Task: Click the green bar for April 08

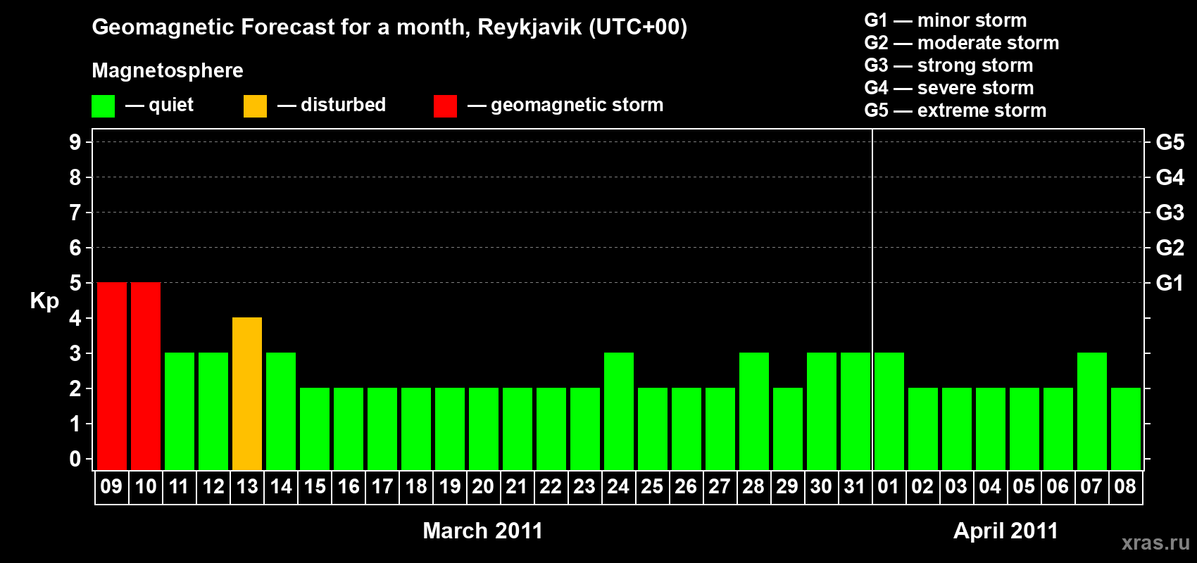Action: click(x=1126, y=429)
